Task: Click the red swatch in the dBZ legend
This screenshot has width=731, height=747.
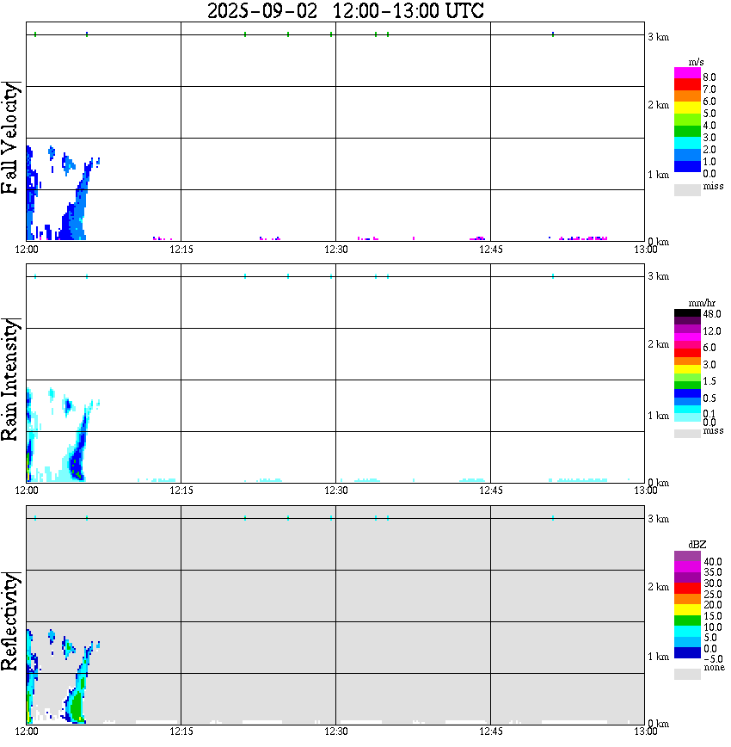Action: coord(687,589)
